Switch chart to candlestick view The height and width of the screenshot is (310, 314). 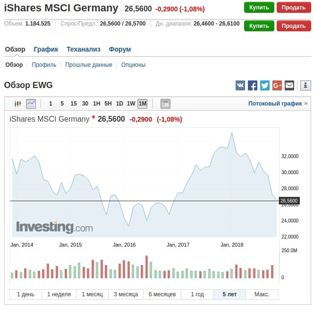18,104
